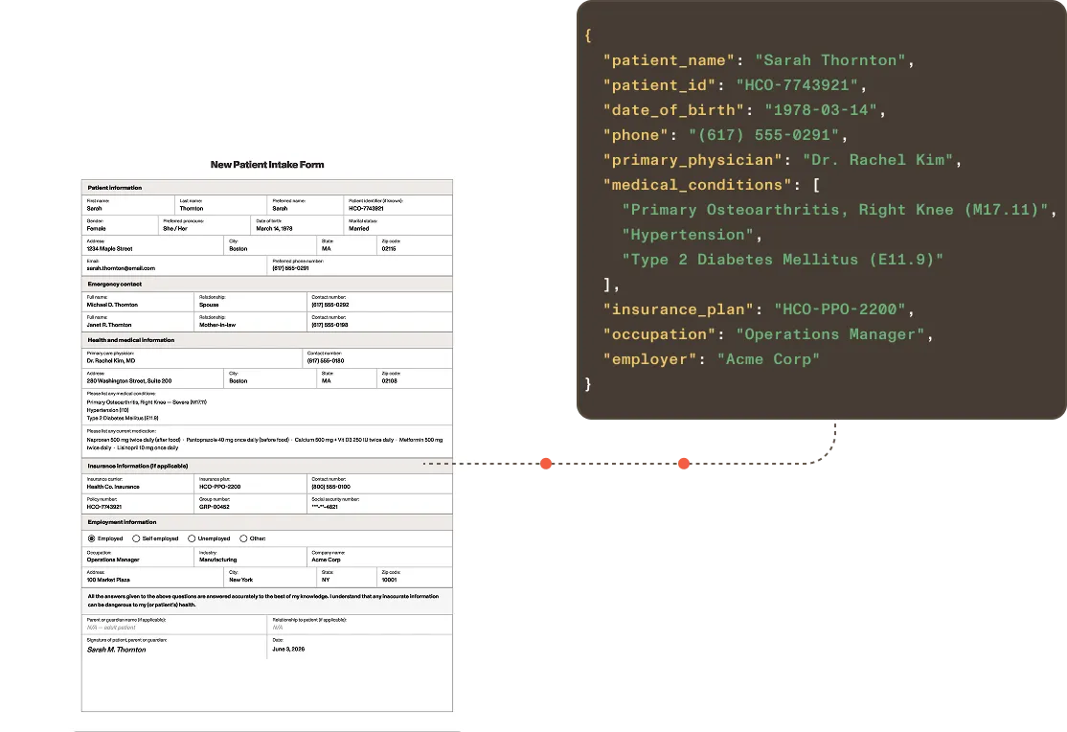Click the Spouse relationship field
This screenshot has width=1067, height=732.
click(250, 301)
